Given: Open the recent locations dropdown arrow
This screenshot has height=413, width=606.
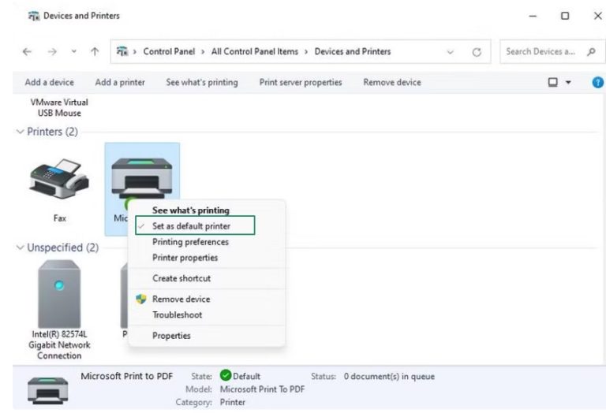Looking at the screenshot, I should pyautogui.click(x=73, y=52).
